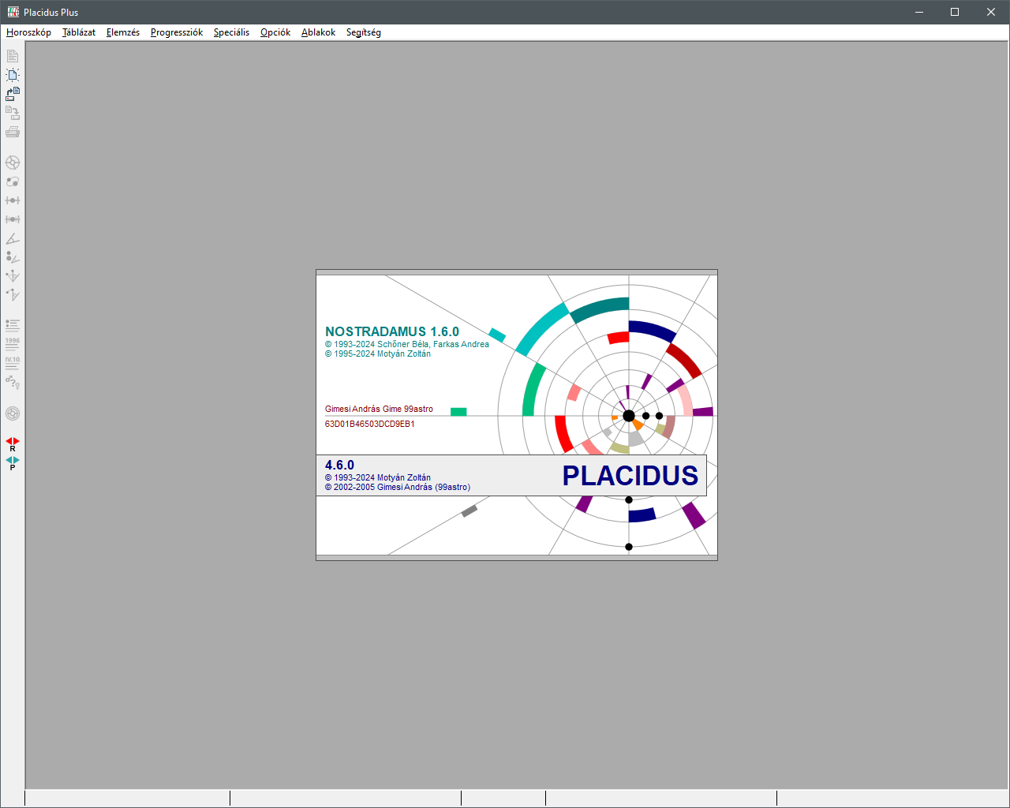1010x808 pixels.
Task: Click the Schőner Béla, Farkas Andrea copyright line
Action: 407,344
